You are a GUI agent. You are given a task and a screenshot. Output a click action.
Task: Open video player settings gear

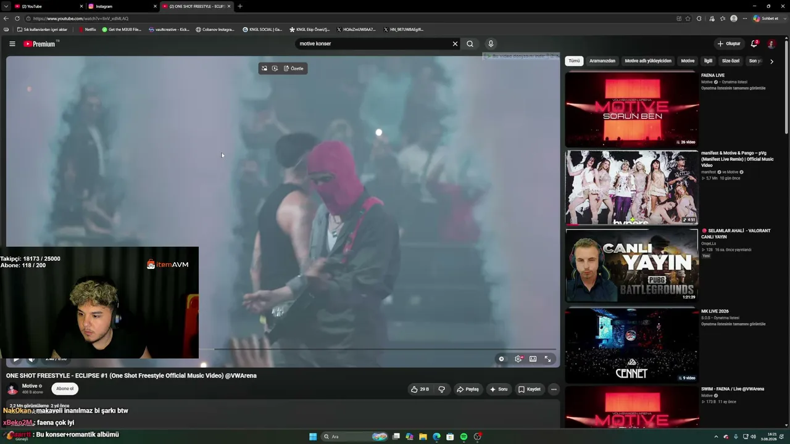(518, 359)
